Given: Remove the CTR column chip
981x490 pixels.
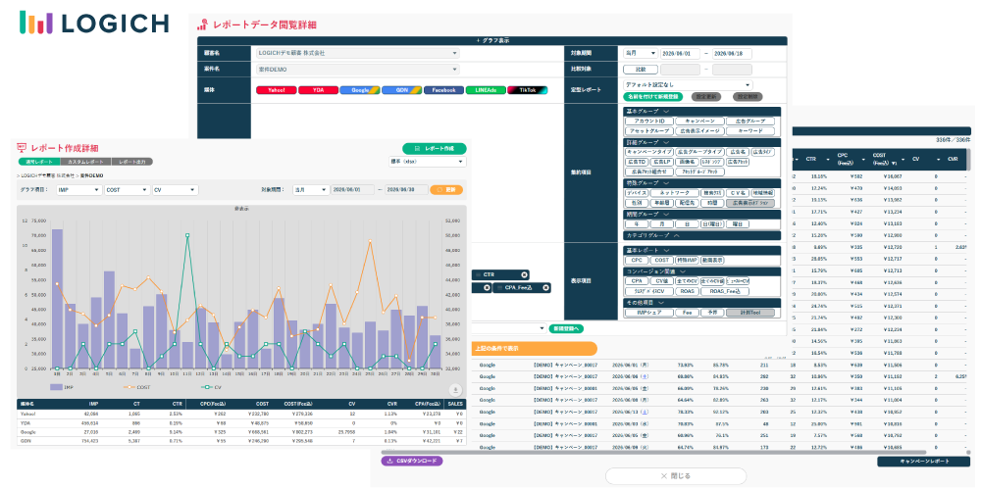Looking at the screenshot, I should 524,275.
